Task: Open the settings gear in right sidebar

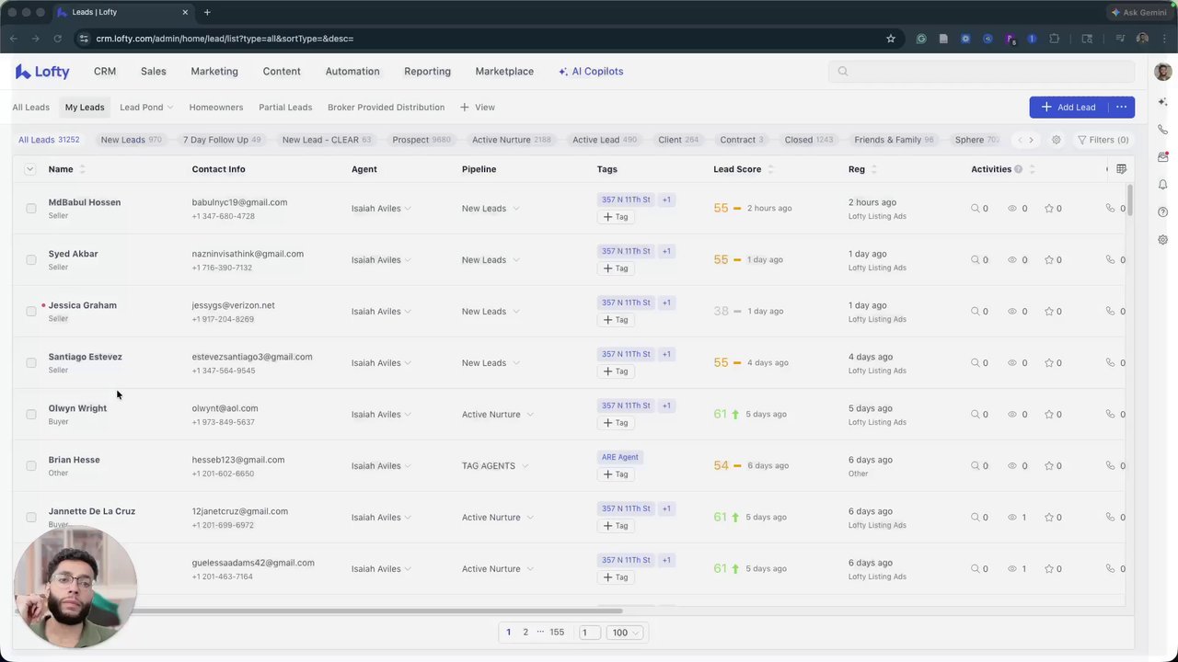Action: click(x=1163, y=240)
